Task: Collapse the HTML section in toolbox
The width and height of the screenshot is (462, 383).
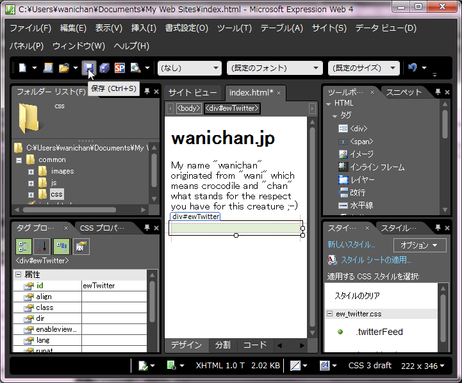Action: (329, 104)
